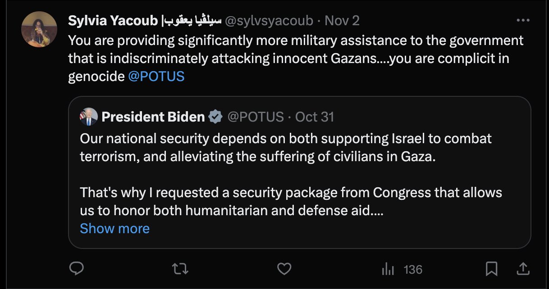Click the 136 views count
Viewport: 549px width, 289px height.
(x=413, y=270)
